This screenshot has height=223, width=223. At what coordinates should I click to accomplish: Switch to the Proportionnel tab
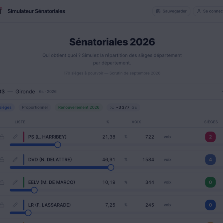tap(35, 107)
